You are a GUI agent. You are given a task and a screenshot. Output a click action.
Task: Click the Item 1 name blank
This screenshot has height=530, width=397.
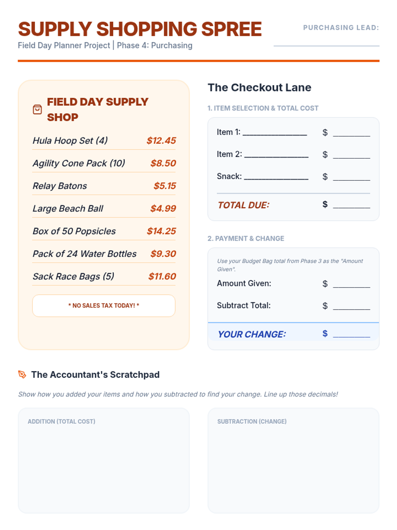tap(275, 132)
